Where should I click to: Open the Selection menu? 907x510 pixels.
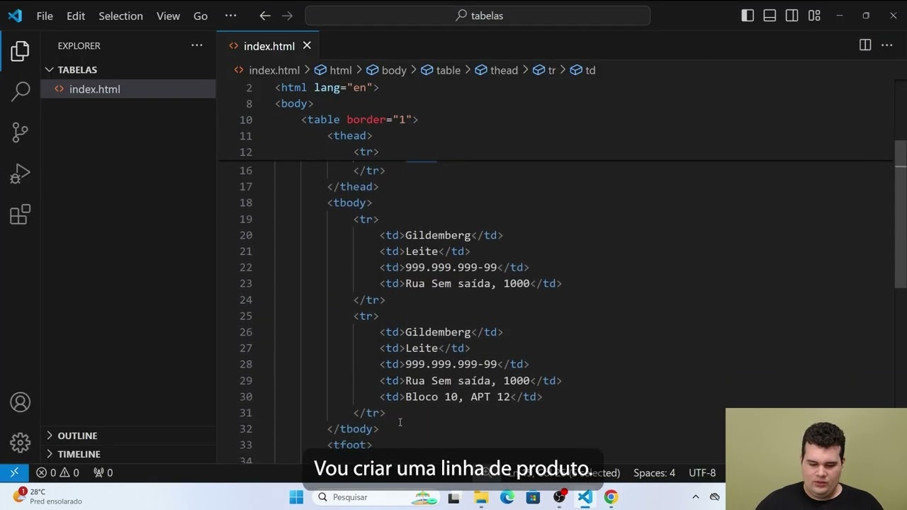pyautogui.click(x=120, y=16)
